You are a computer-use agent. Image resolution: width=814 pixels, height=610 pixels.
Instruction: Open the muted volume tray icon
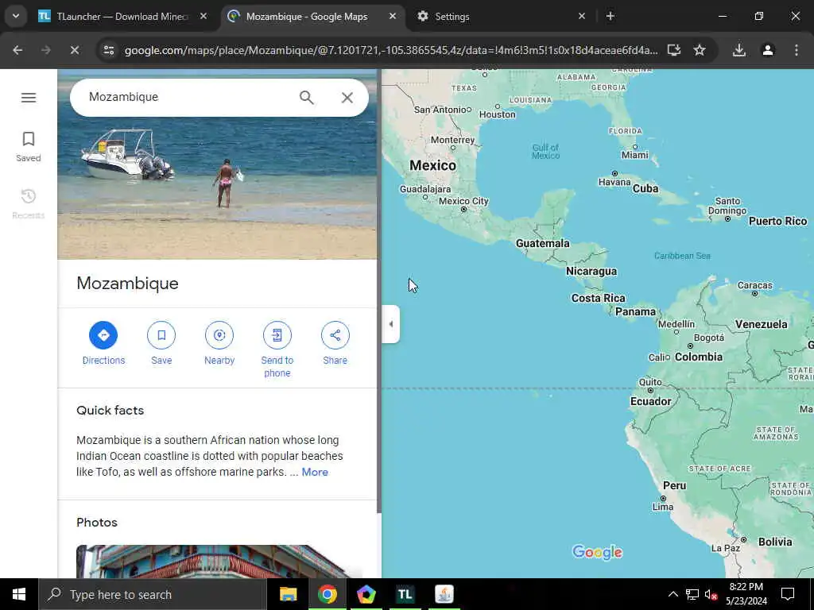coord(711,594)
